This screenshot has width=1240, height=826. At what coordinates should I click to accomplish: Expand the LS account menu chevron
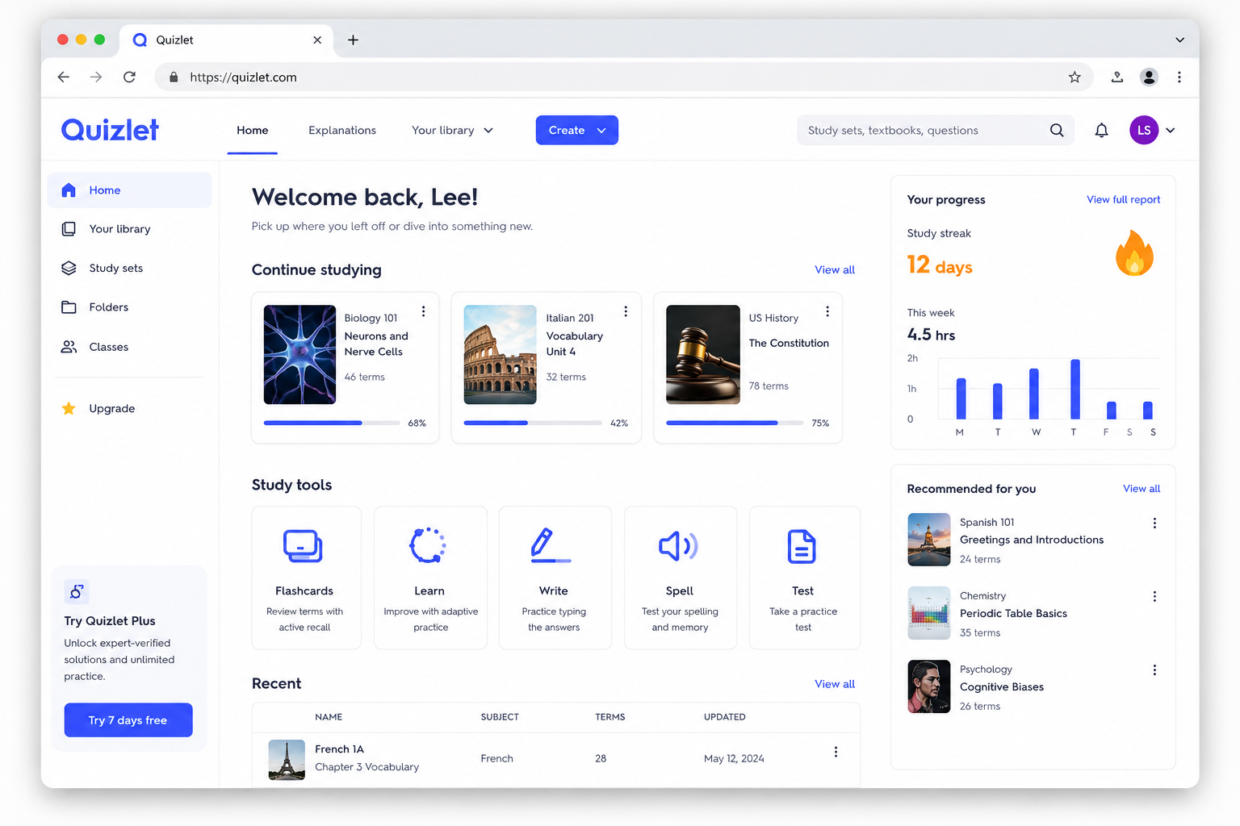(x=1171, y=131)
